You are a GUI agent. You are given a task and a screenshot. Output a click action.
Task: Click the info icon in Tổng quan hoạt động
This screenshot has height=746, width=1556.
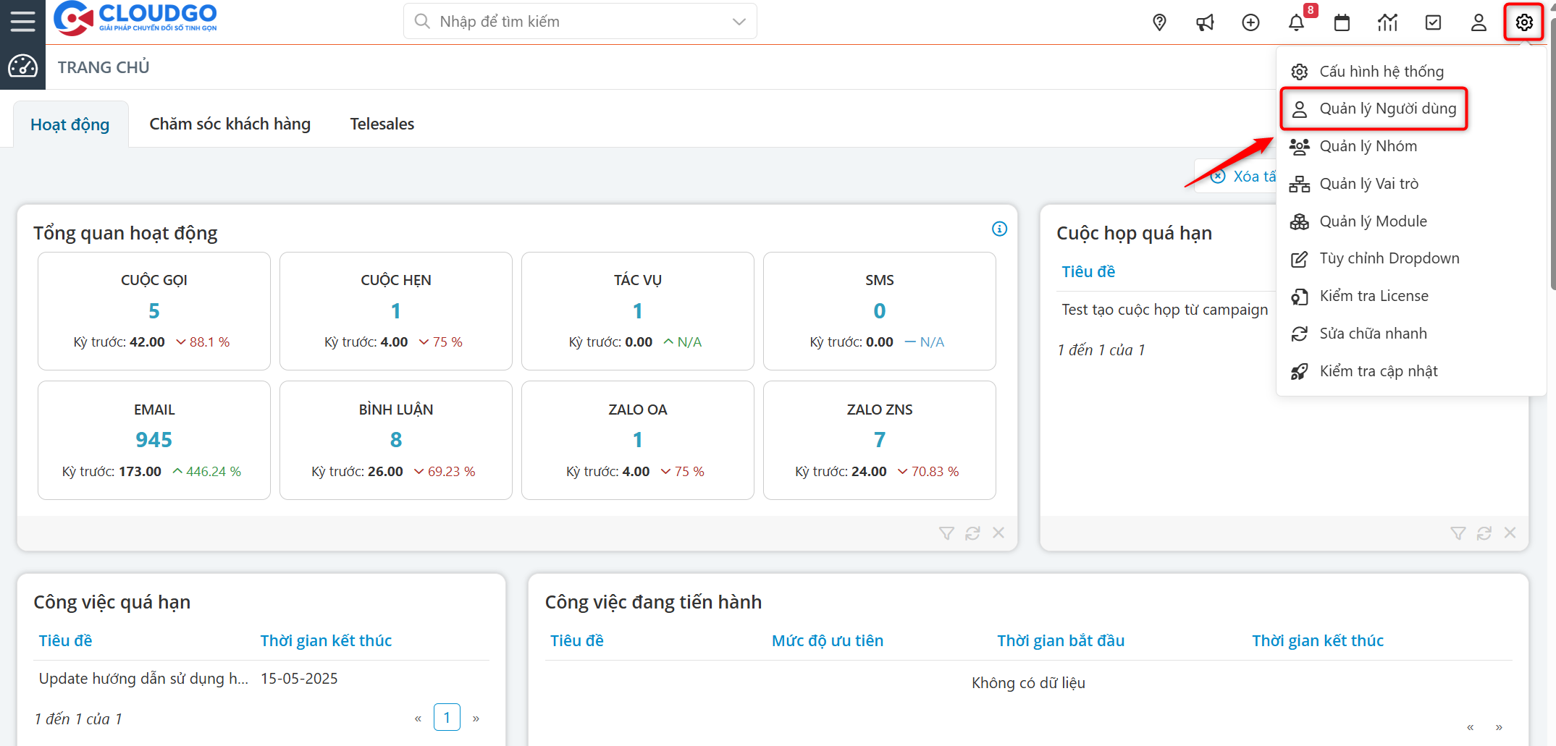click(x=999, y=229)
